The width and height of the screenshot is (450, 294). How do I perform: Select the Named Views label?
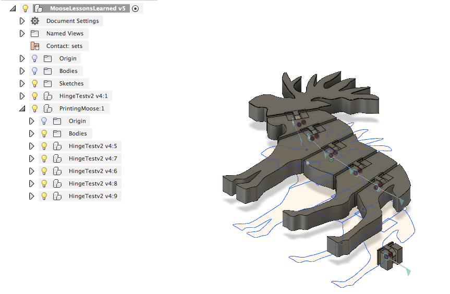(65, 33)
